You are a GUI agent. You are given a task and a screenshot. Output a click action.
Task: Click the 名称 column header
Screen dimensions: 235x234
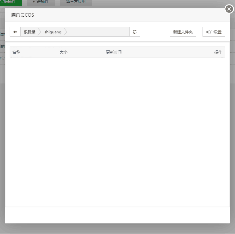tap(16, 52)
